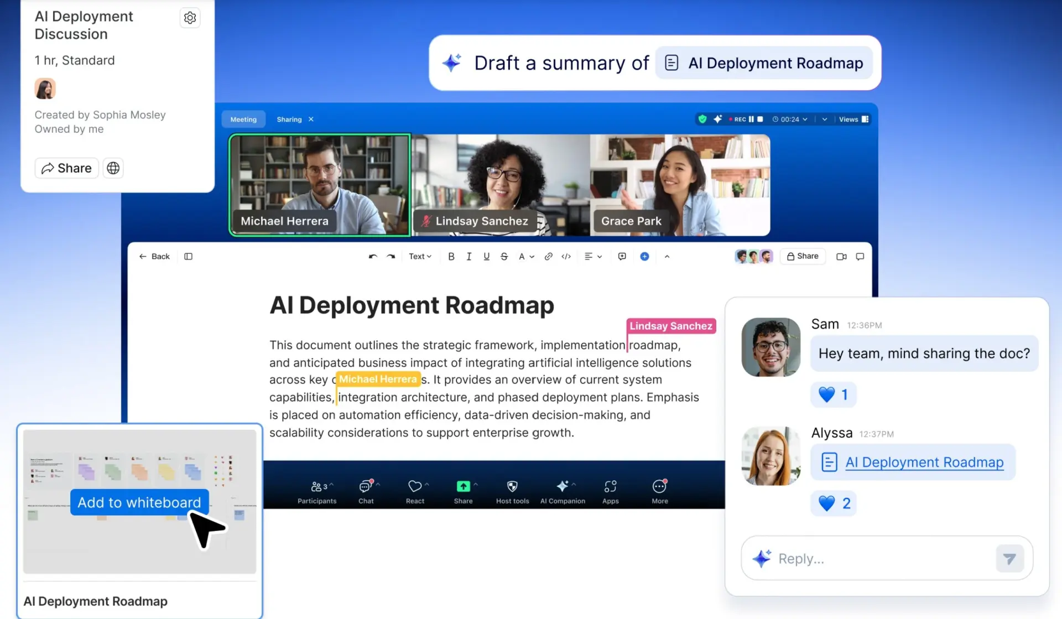Open comments panel icon in document header

click(x=860, y=256)
